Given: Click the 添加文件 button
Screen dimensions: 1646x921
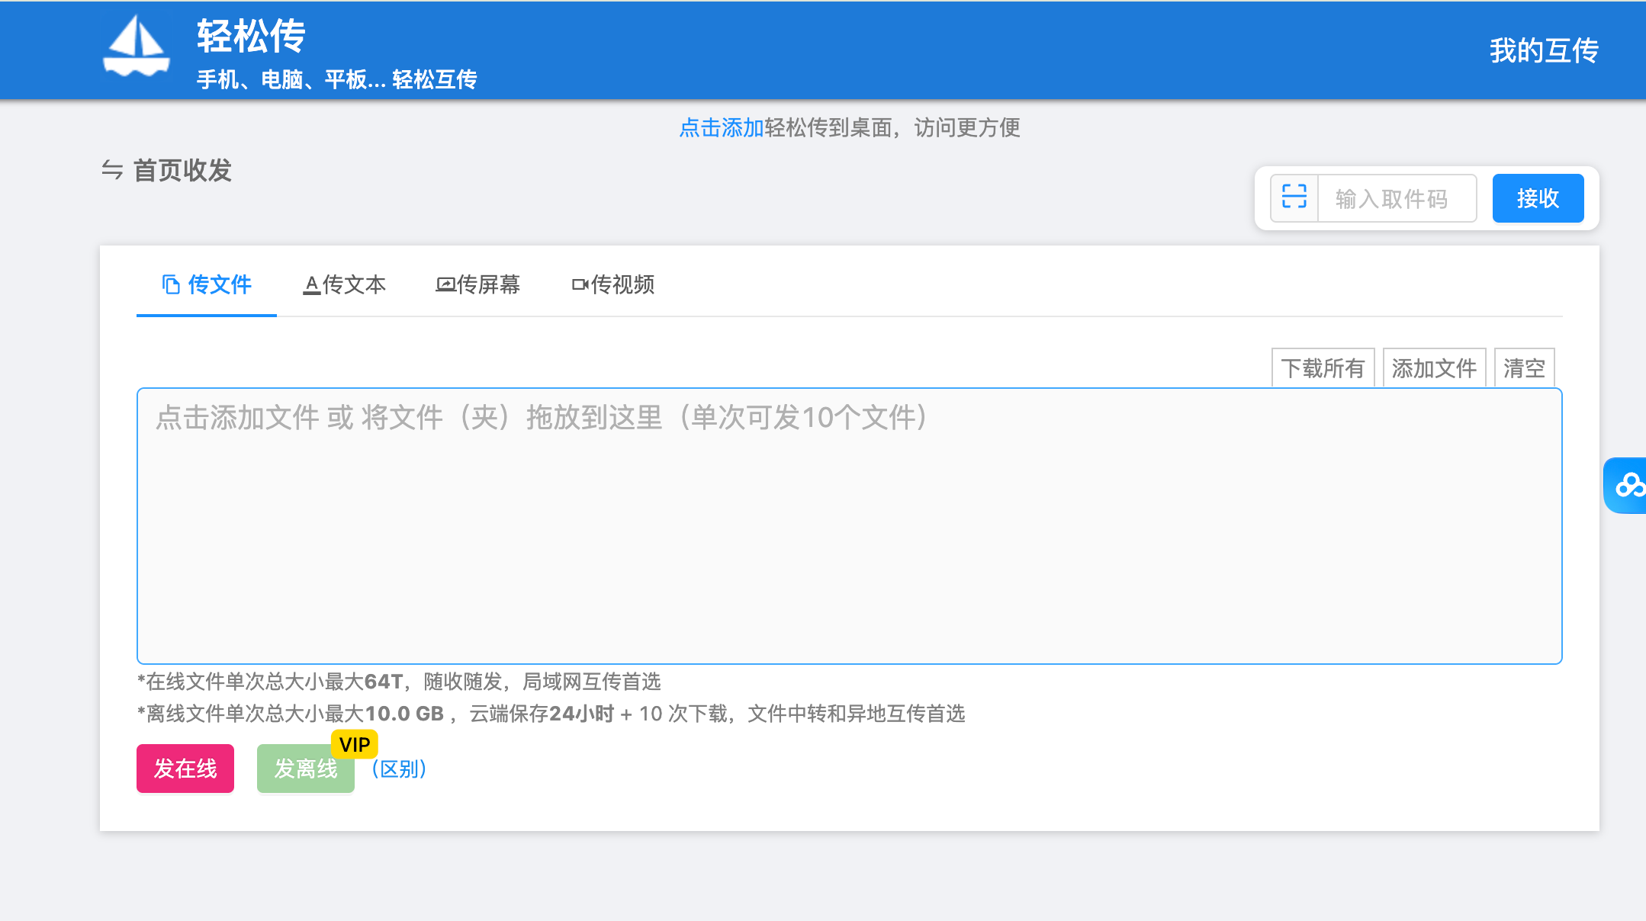Looking at the screenshot, I should click(1434, 368).
